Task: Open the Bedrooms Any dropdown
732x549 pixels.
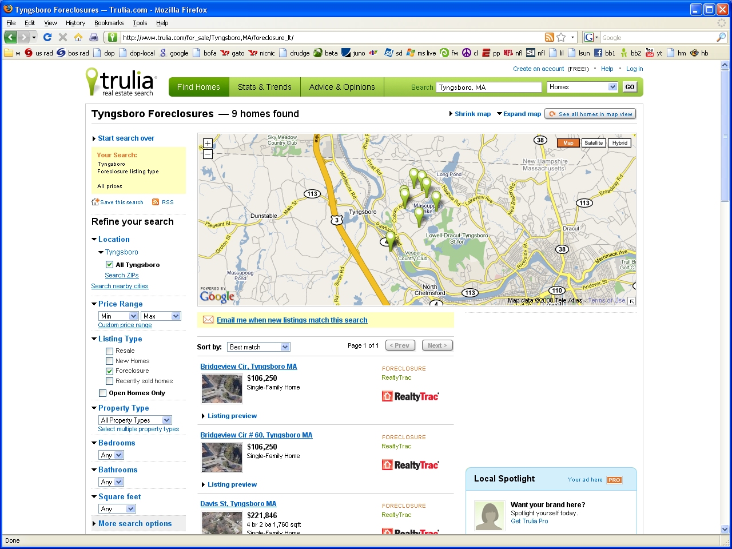Action: click(111, 455)
